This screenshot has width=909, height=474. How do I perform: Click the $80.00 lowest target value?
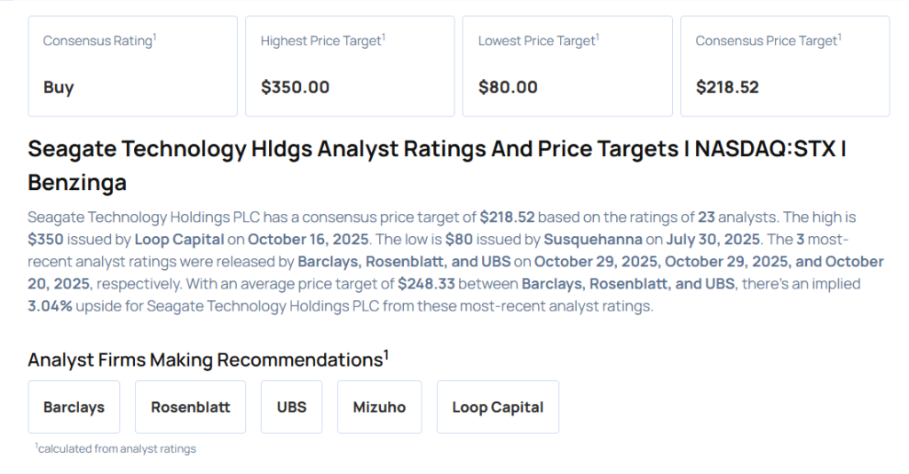[x=508, y=87]
